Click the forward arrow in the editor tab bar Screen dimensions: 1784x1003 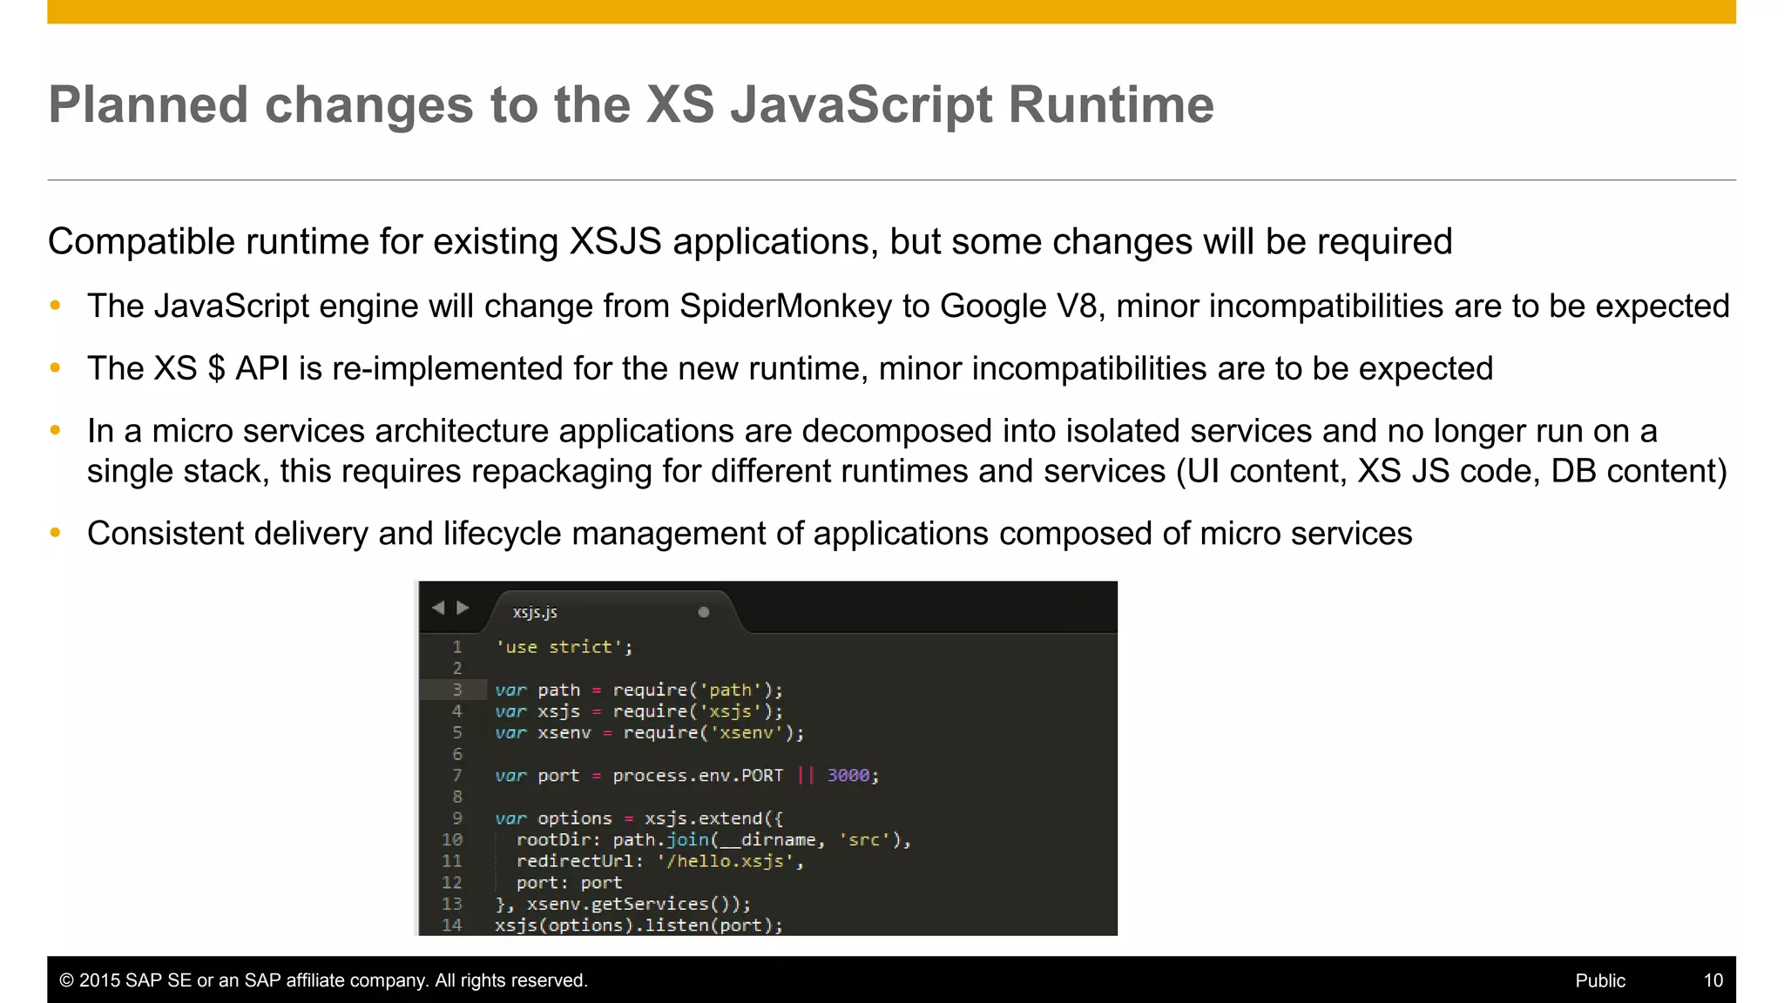tap(463, 608)
